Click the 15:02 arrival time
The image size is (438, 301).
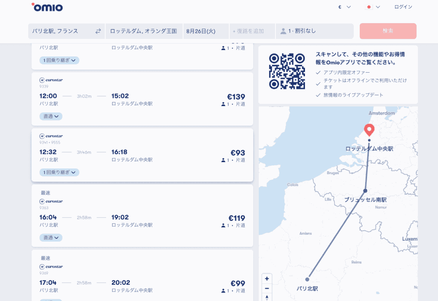coord(120,96)
